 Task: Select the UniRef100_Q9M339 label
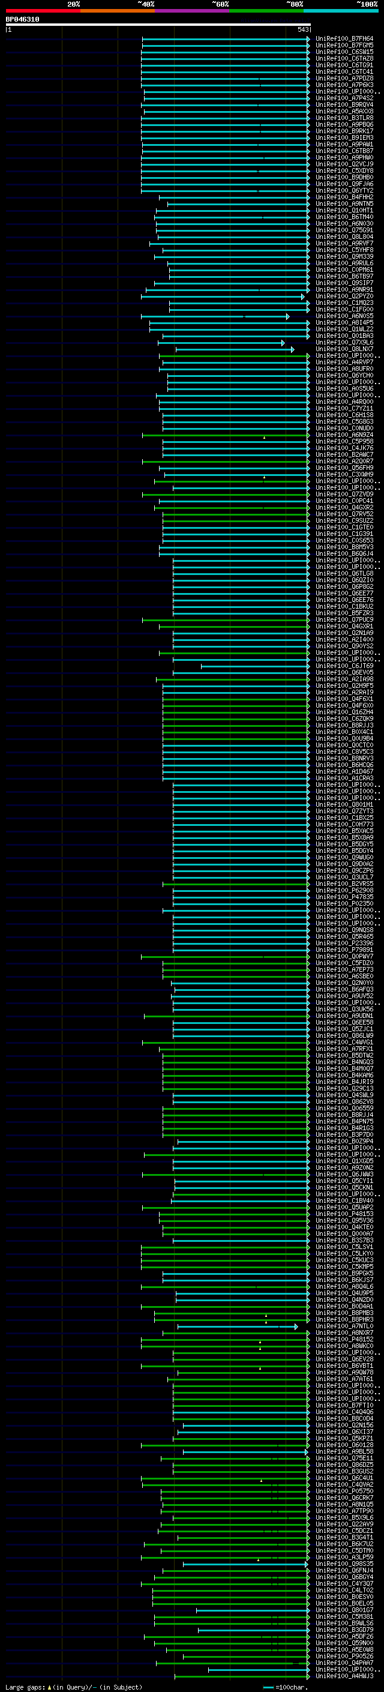click(x=344, y=257)
